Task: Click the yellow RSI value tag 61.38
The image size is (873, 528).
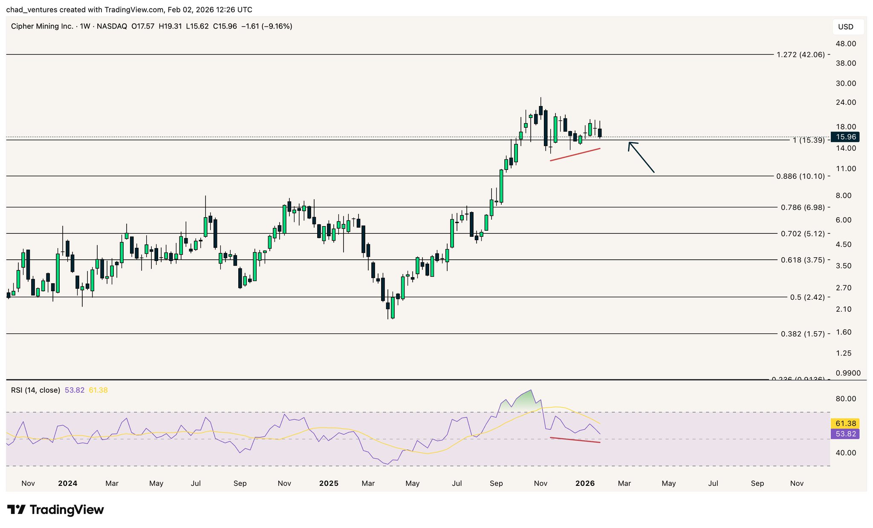Action: pyautogui.click(x=846, y=423)
